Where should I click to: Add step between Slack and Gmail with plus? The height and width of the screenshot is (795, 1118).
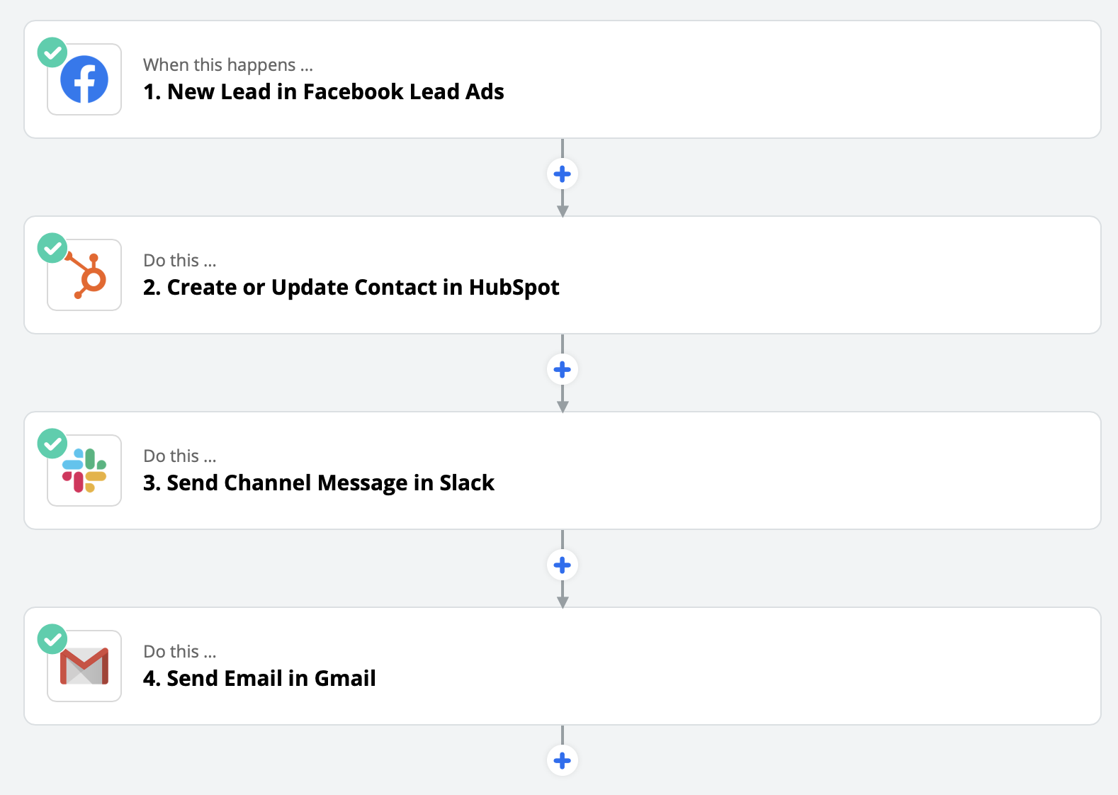coord(563,565)
